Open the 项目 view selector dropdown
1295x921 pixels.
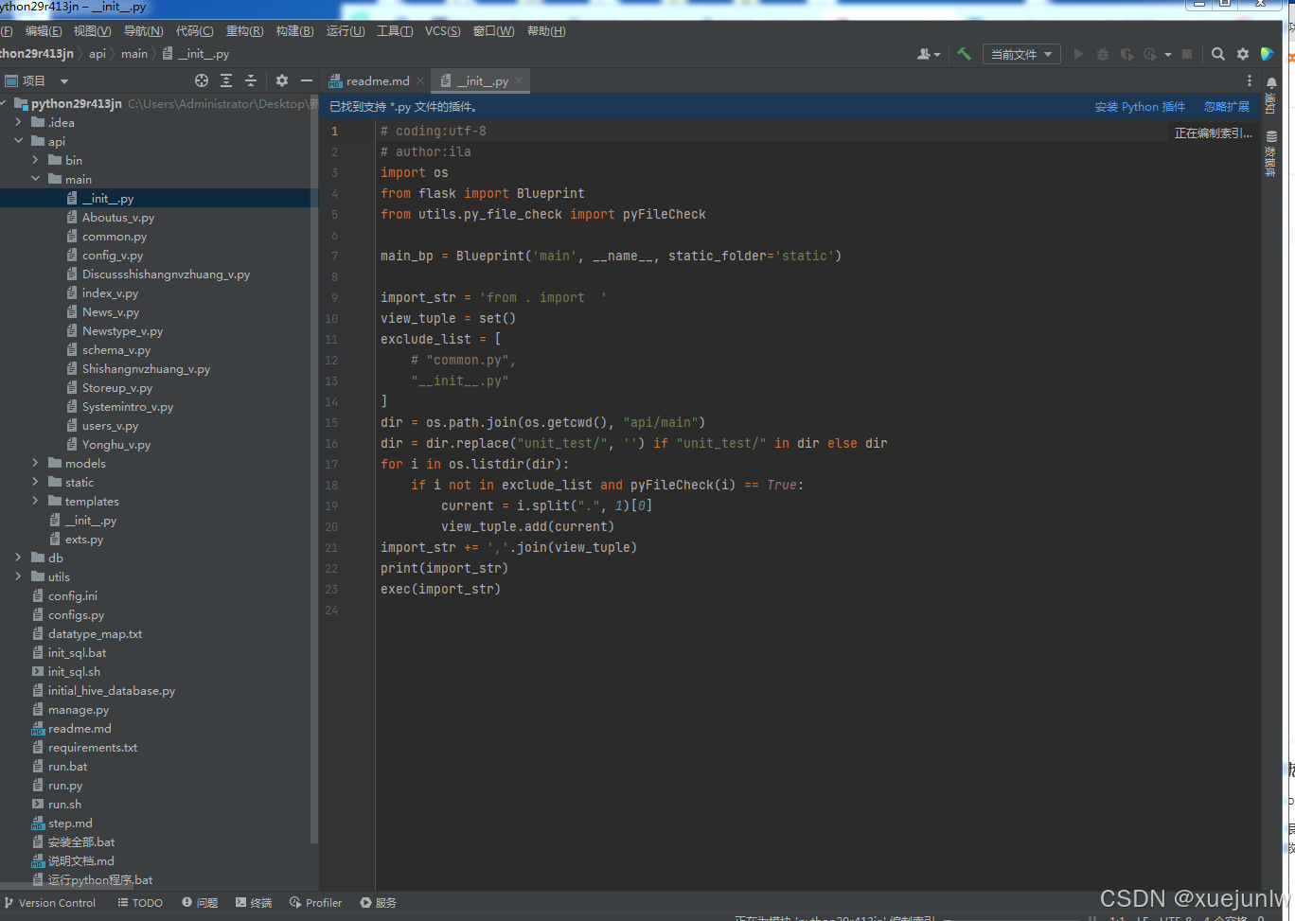(37, 80)
